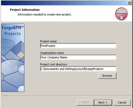133x108 pixels.
Task: Click the white circle at banner bottom
Action: pyautogui.click(x=21, y=89)
